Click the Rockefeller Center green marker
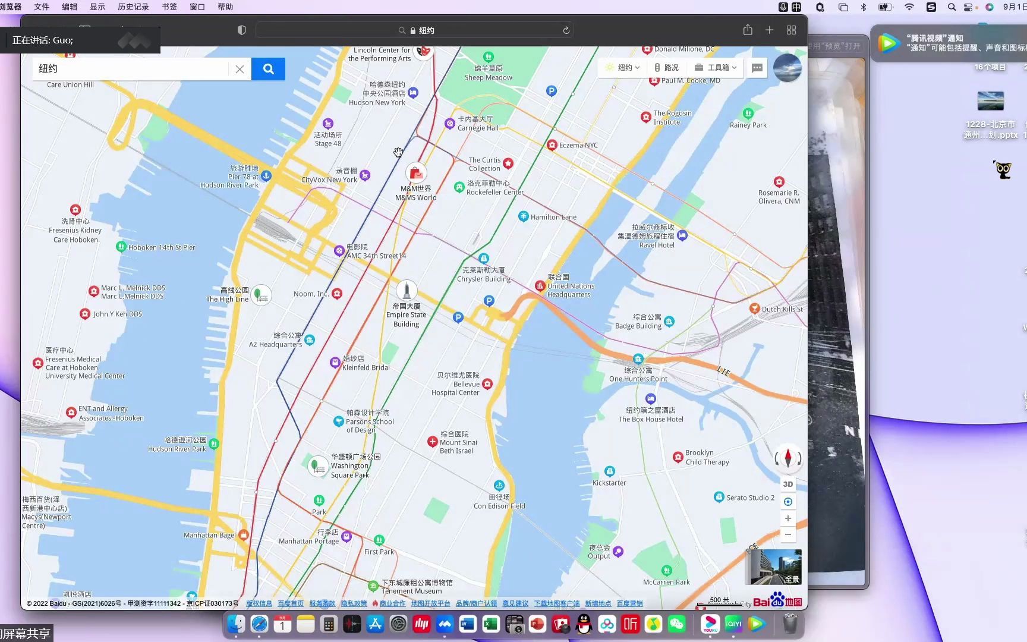The width and height of the screenshot is (1027, 642). (x=459, y=187)
